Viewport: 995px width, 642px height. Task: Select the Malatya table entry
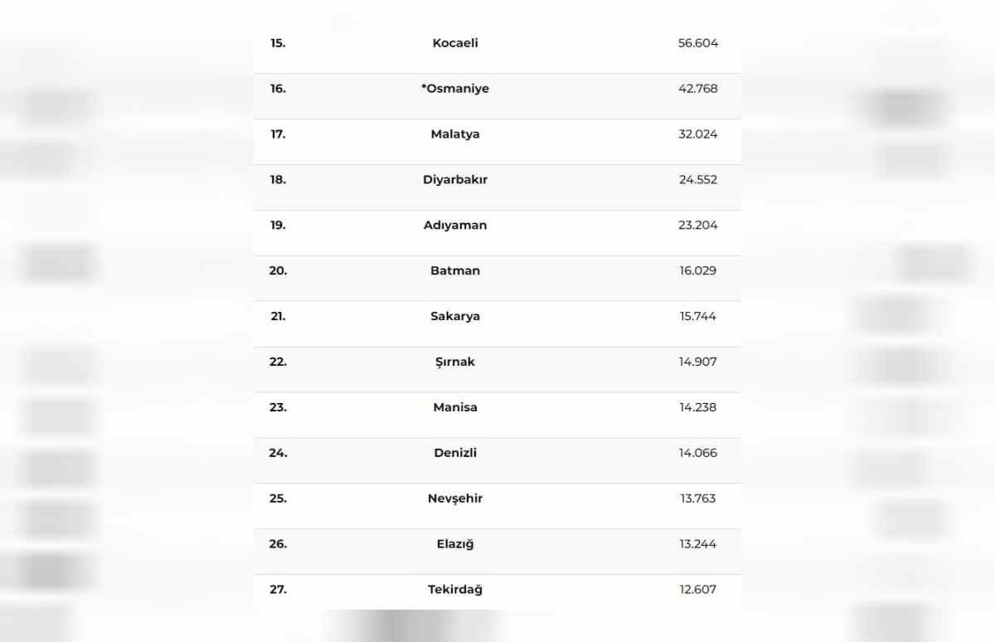[455, 134]
